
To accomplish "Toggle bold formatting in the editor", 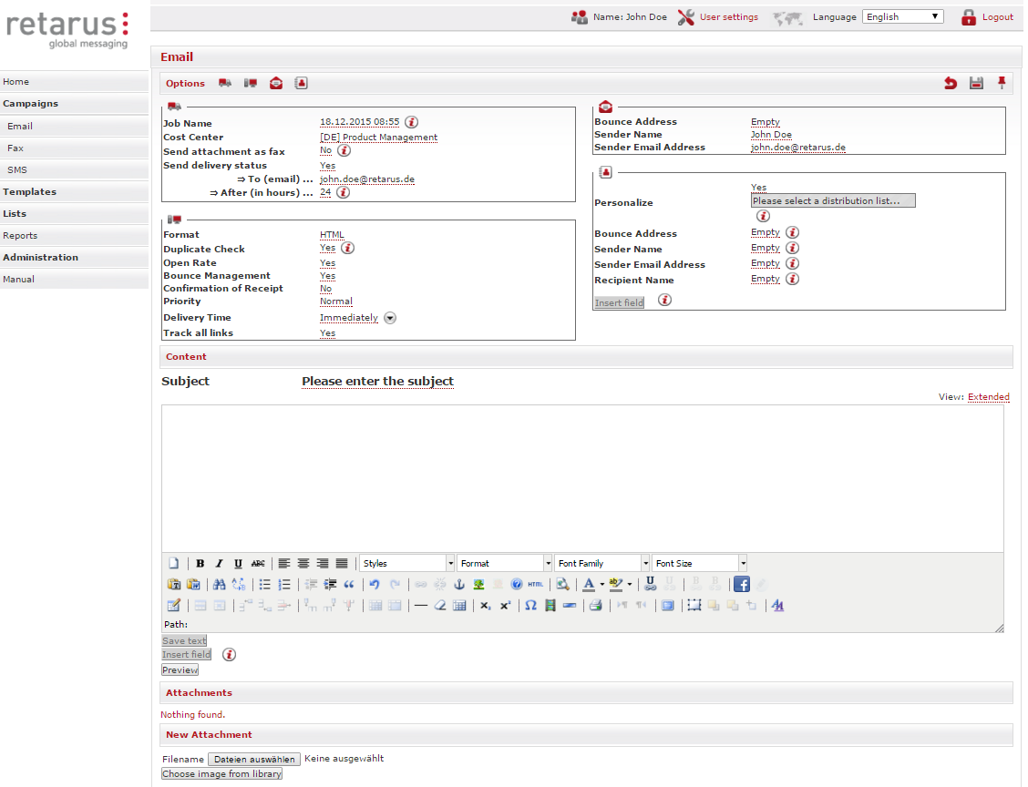I will (x=200, y=564).
